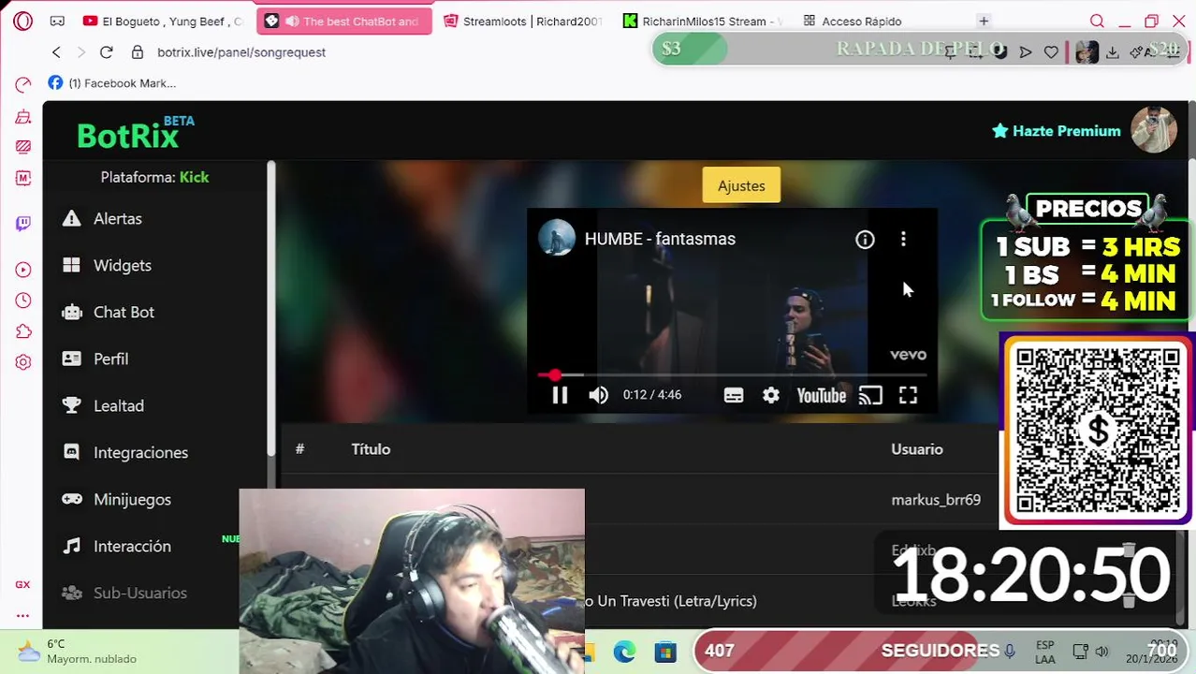Switch to Acceso Rápido tab
This screenshot has width=1196, height=674.
tap(853, 21)
